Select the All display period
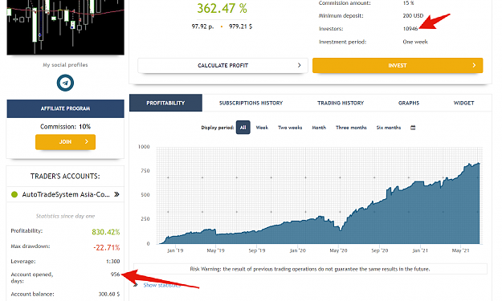 [243, 128]
